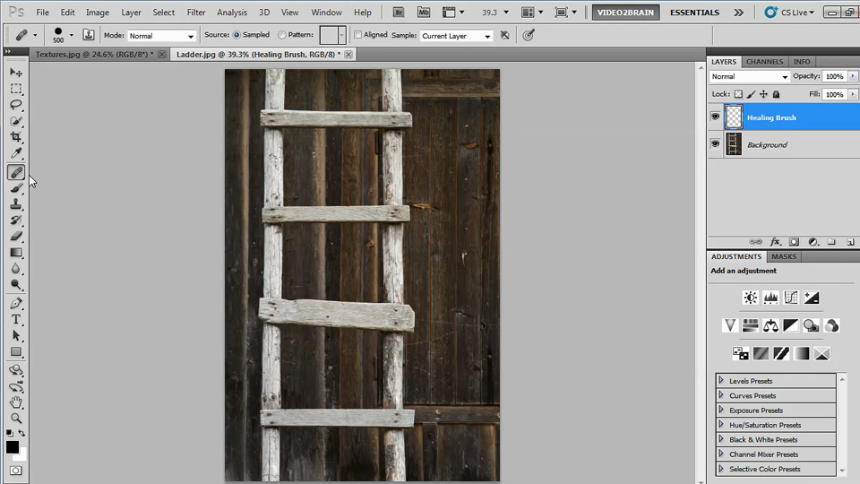Viewport: 860px width, 484px height.
Task: Toggle lock layer position
Action: pos(763,94)
